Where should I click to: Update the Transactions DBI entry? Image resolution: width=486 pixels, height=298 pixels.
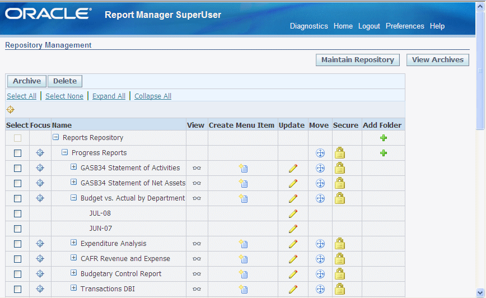(x=293, y=289)
